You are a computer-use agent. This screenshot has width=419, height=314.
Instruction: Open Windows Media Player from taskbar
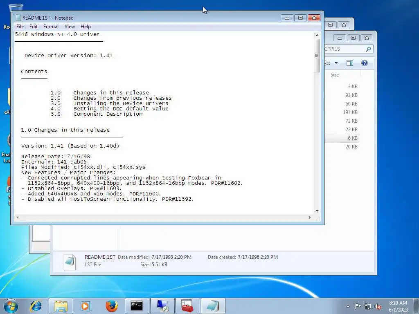[x=86, y=306]
